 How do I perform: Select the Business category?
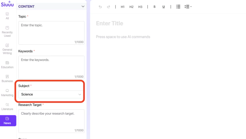click(7, 79)
